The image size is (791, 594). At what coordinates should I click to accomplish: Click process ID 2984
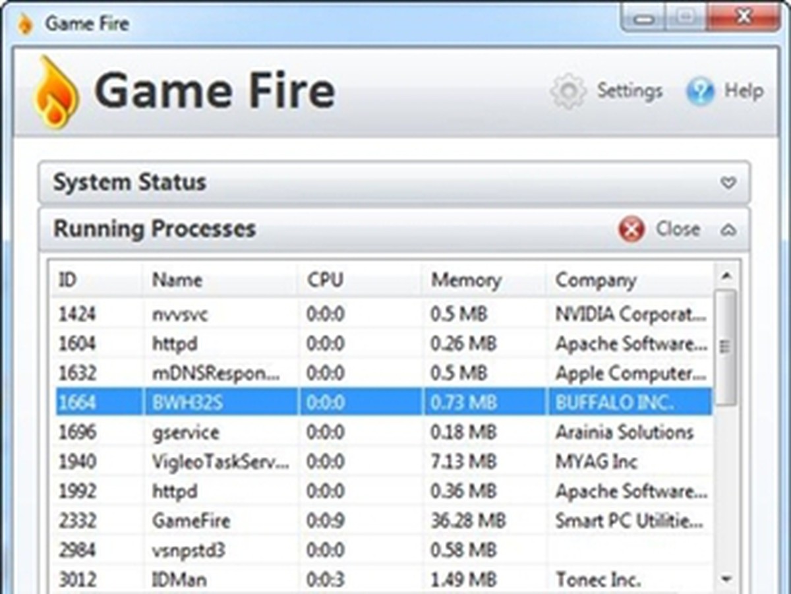[77, 550]
